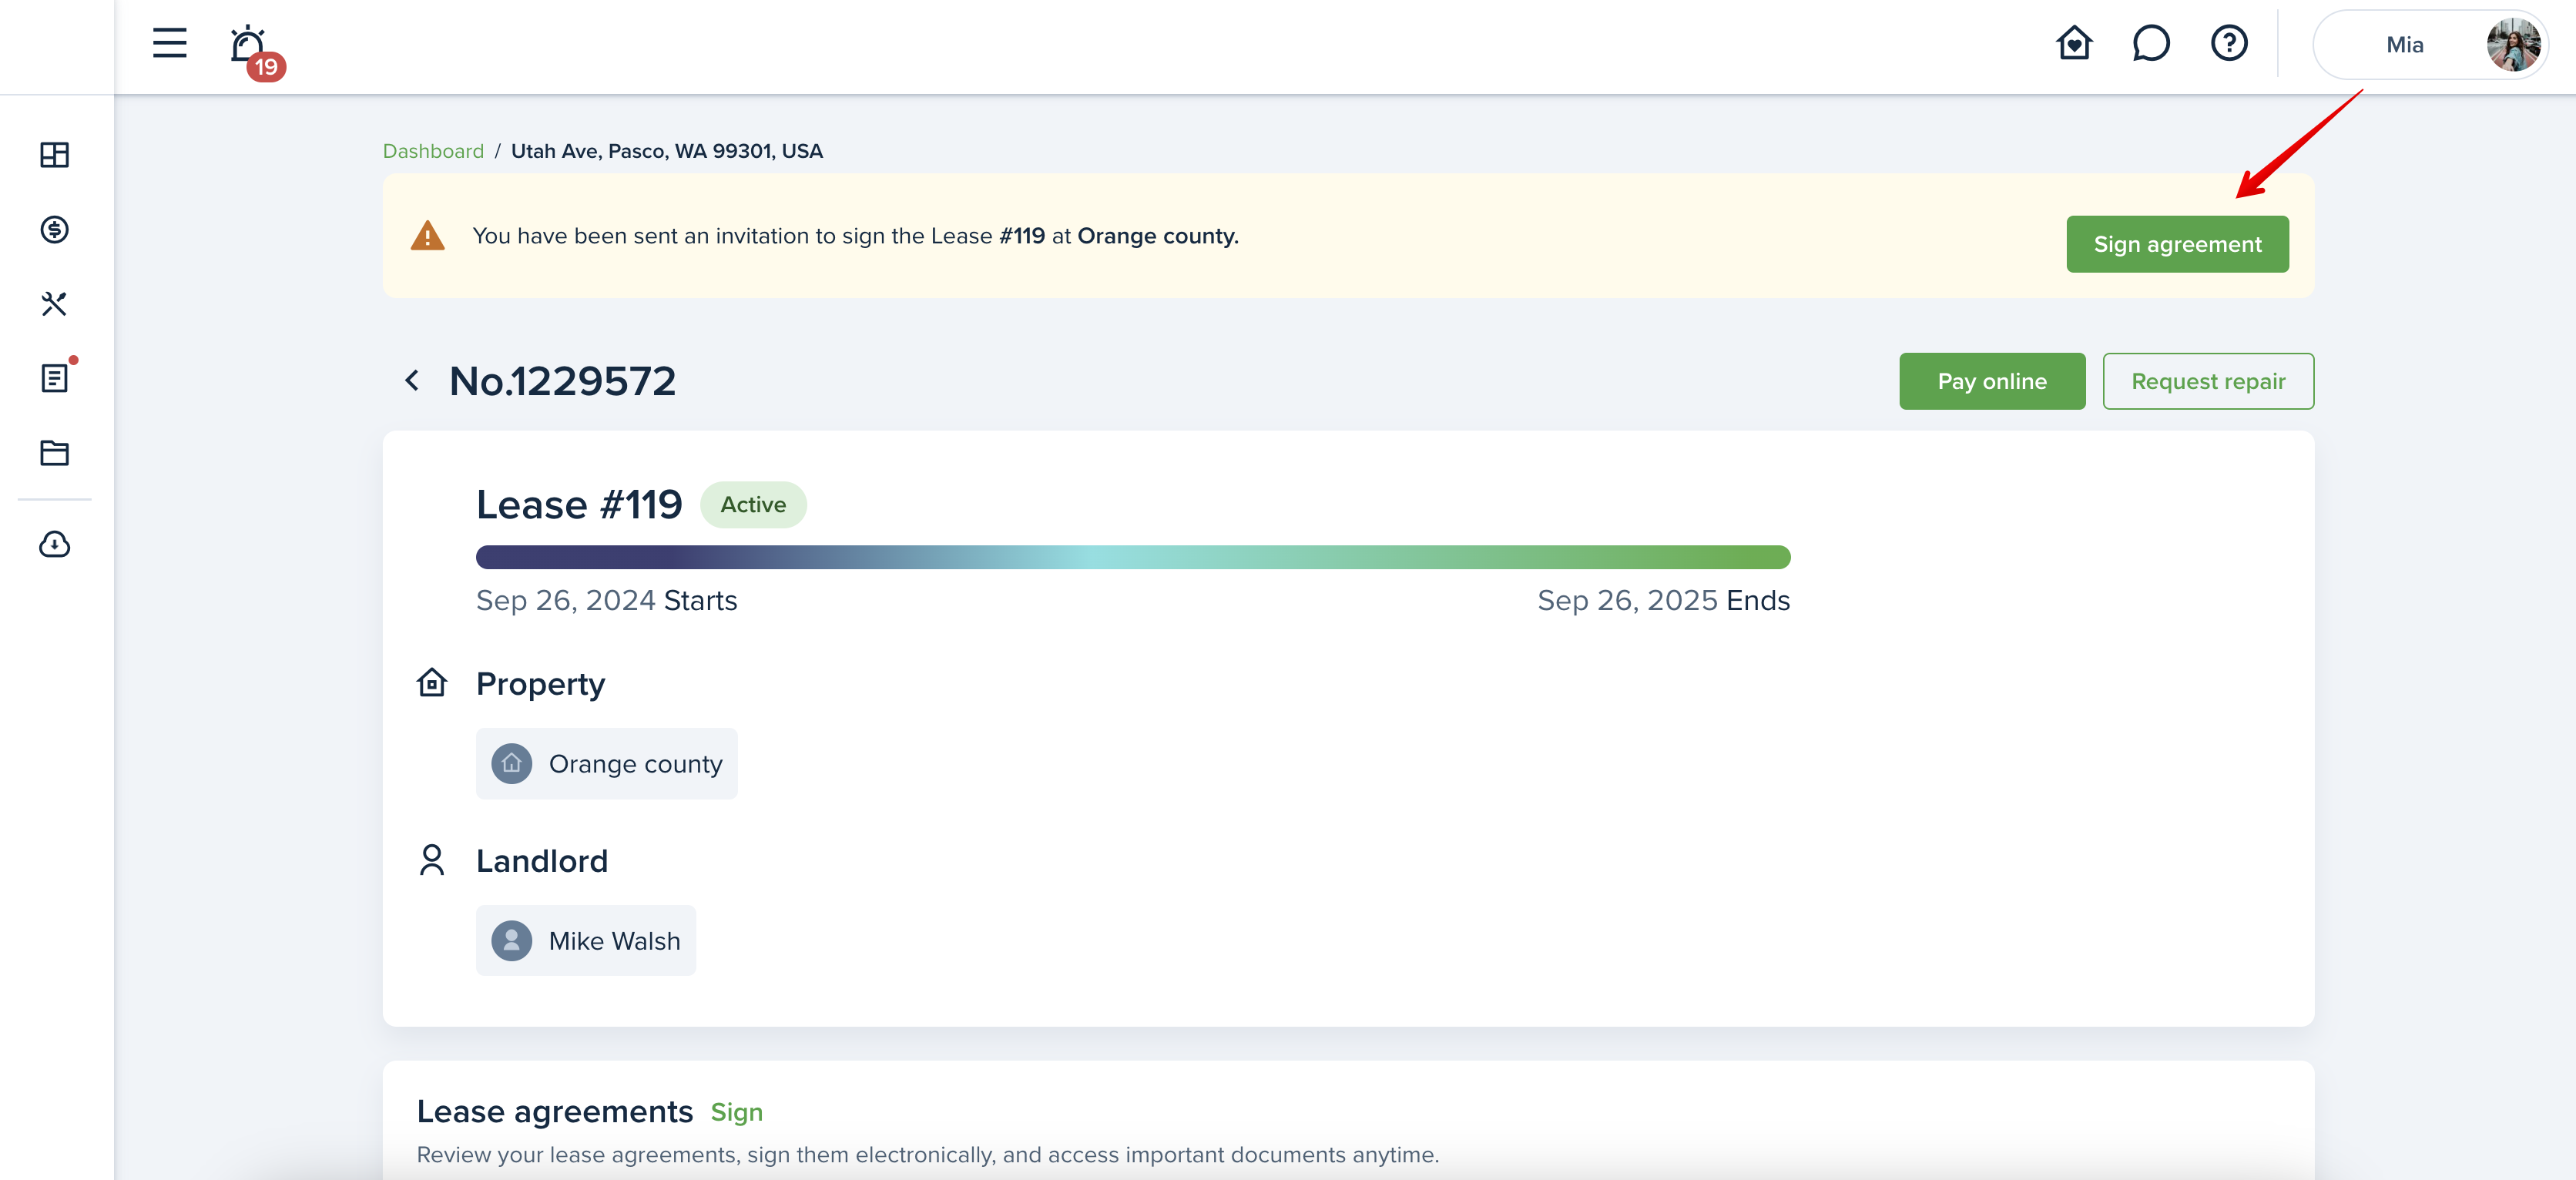Open the hamburger navigation menu

click(x=170, y=43)
